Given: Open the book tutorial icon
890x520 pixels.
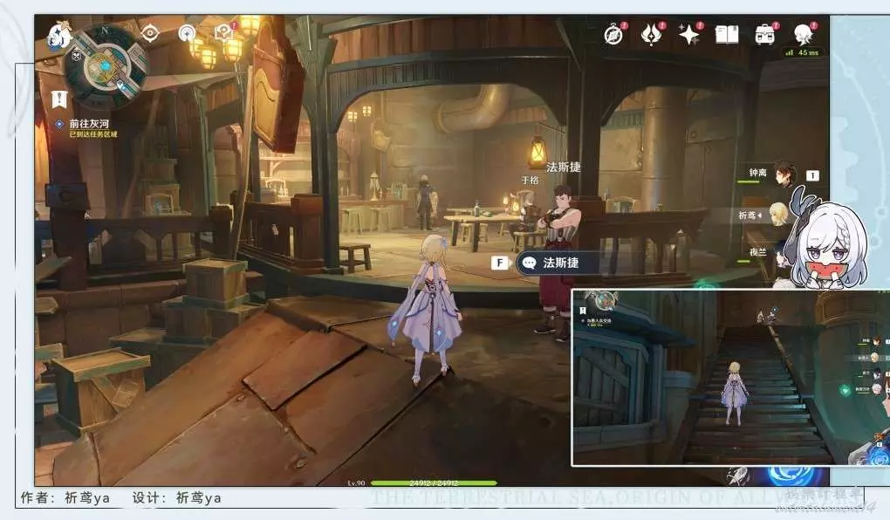Looking at the screenshot, I should click(x=727, y=35).
